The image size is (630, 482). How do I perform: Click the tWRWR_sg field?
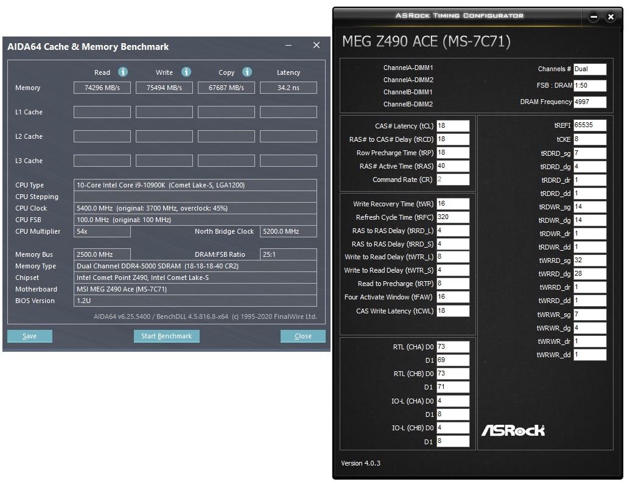coord(590,315)
